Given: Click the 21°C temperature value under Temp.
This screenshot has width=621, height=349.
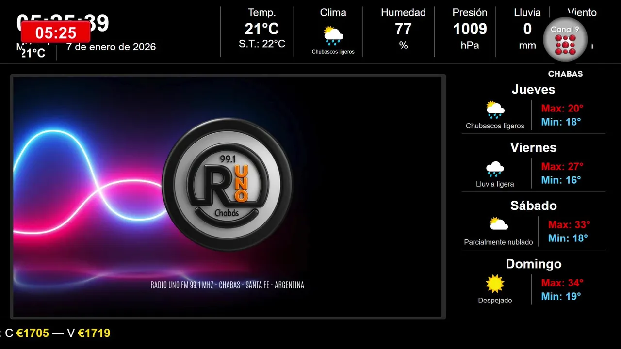Looking at the screenshot, I should click(x=262, y=29).
